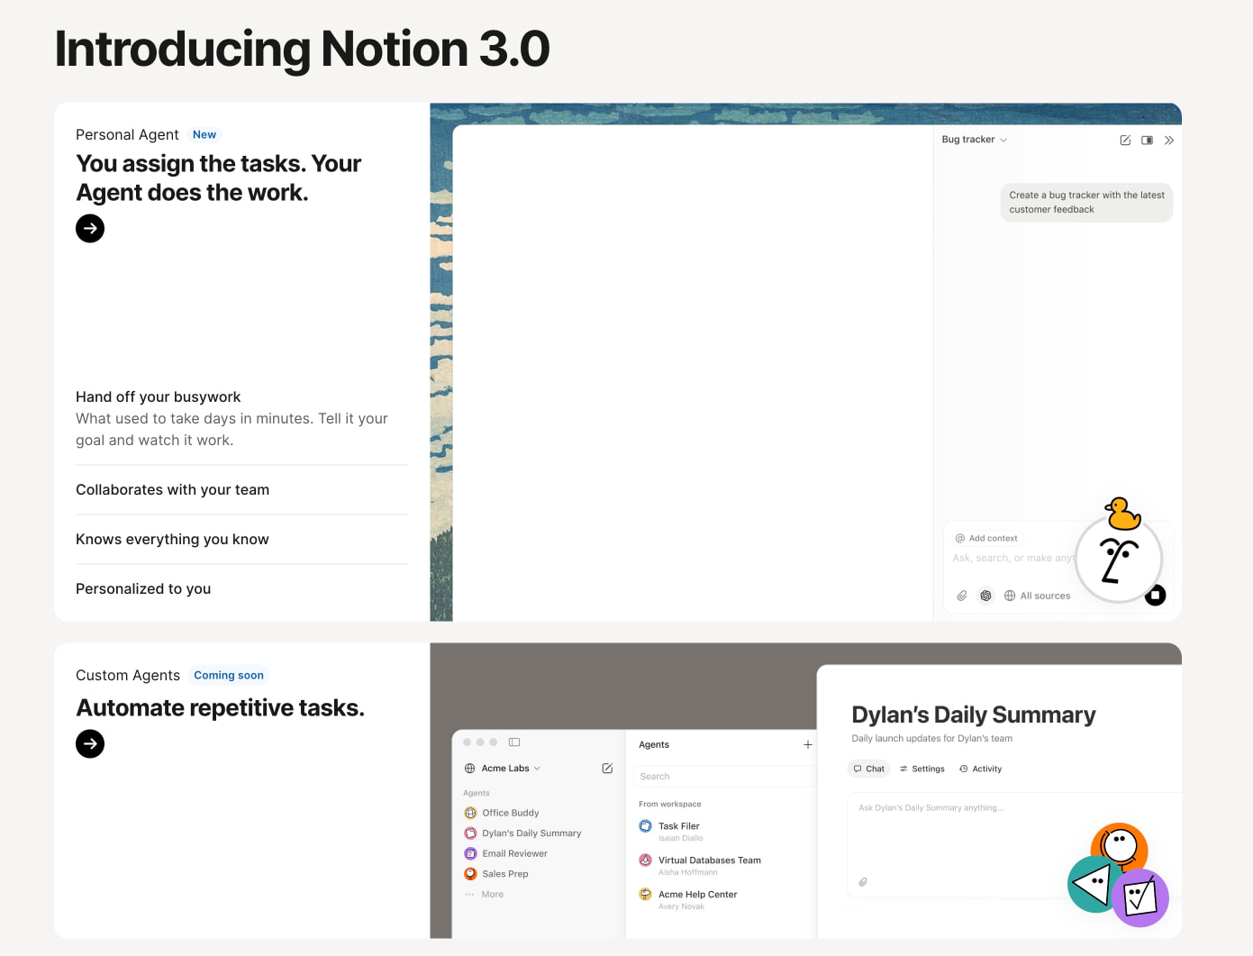
Task: Switch to the Activity tab
Action: [x=981, y=769]
